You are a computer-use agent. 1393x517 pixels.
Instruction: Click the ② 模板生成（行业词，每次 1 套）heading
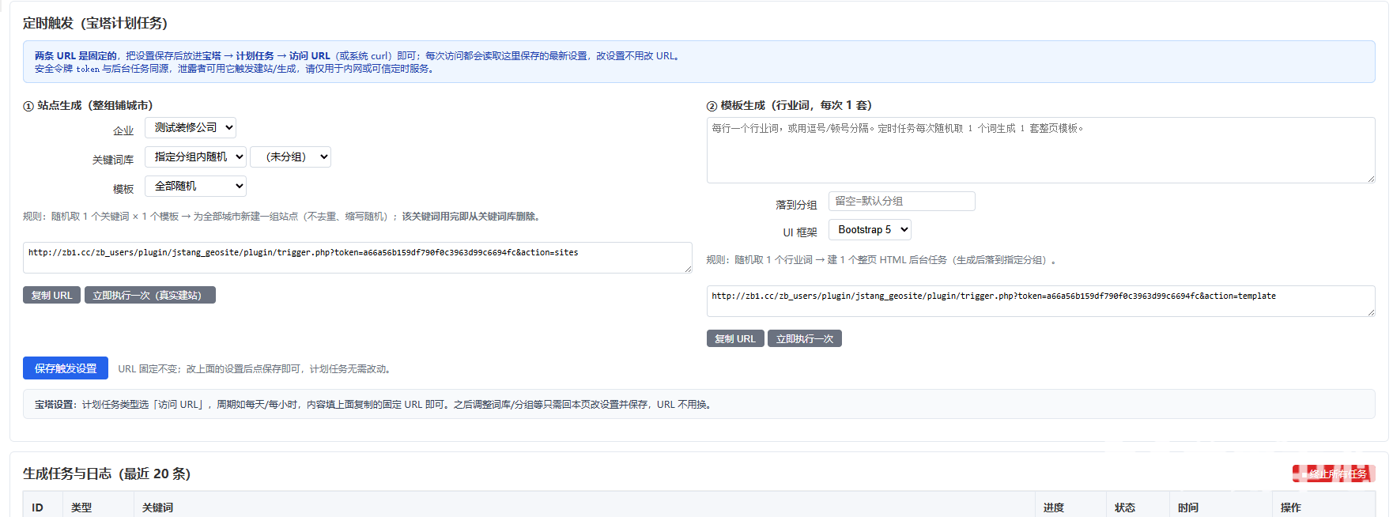pyautogui.click(x=789, y=105)
